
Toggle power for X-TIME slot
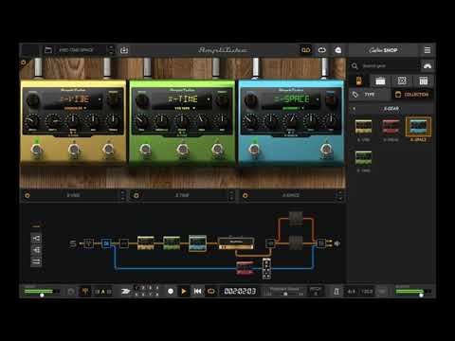click(136, 195)
